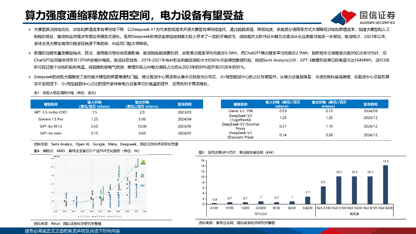Click the TDP trend scatter chart image

coord(98,187)
